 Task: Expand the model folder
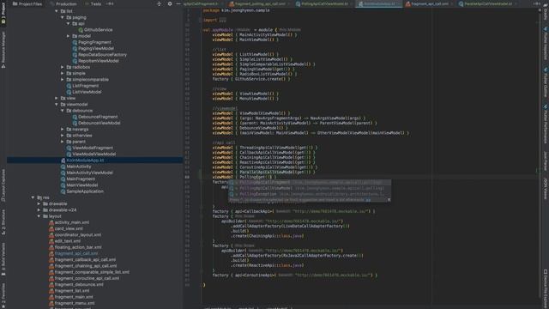click(x=69, y=36)
